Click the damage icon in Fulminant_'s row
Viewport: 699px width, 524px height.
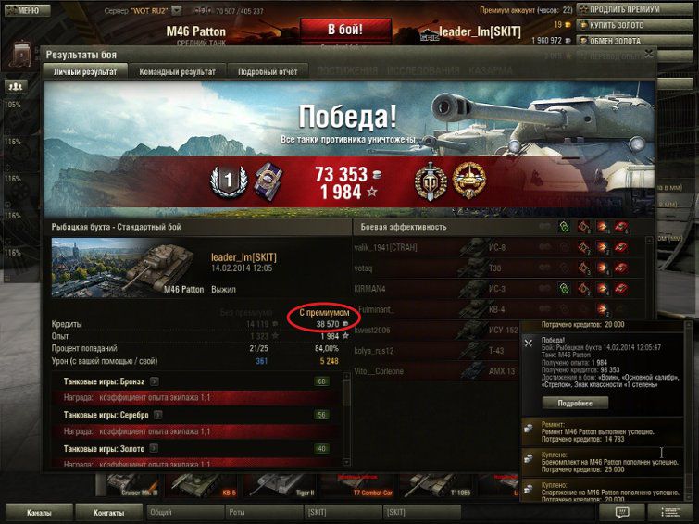[x=603, y=308]
